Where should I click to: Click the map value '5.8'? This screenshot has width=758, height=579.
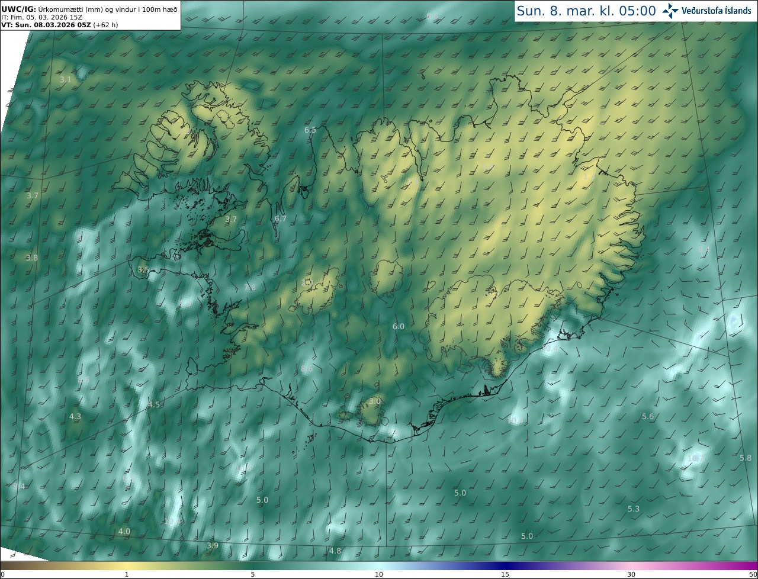tap(746, 458)
